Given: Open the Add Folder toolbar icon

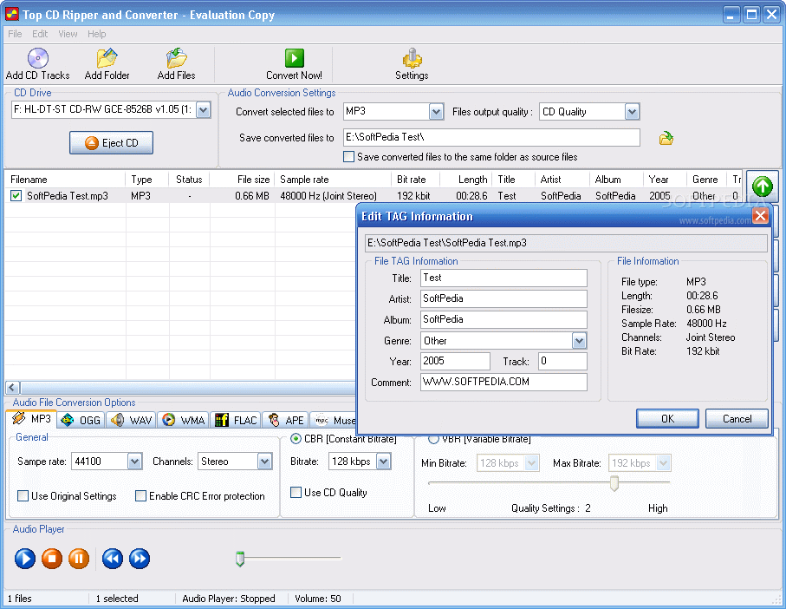Looking at the screenshot, I should (x=107, y=58).
